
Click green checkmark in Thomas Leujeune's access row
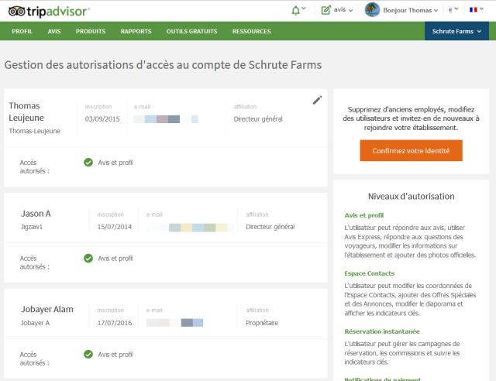88,163
